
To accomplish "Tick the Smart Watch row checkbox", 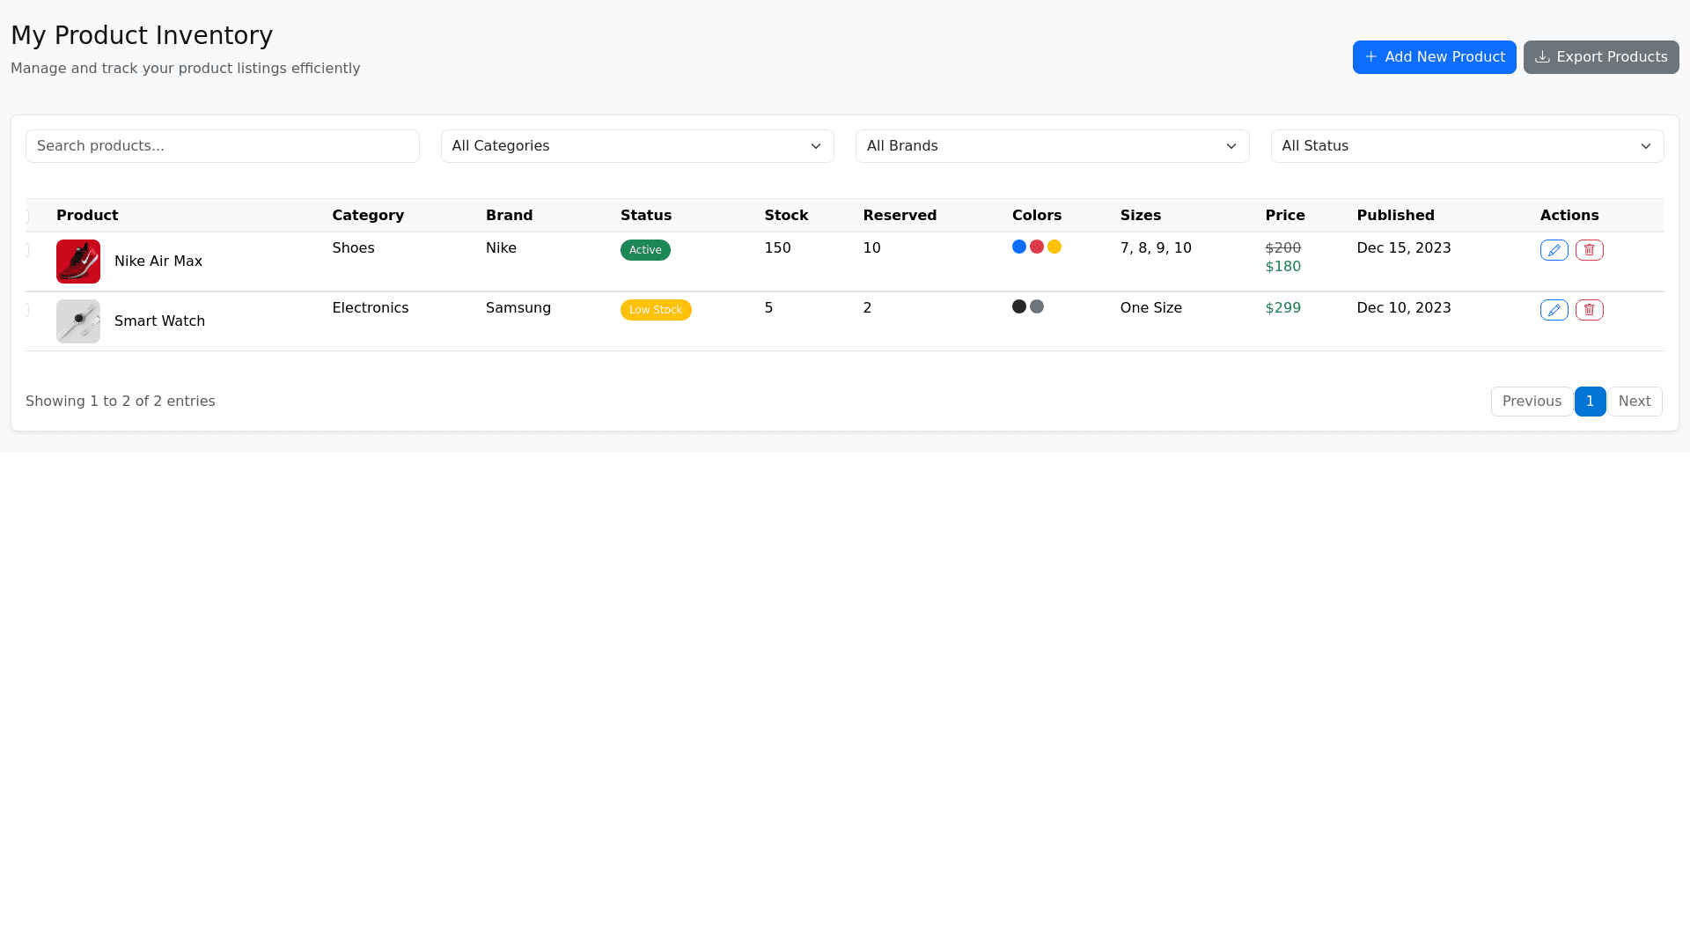I will 26,310.
